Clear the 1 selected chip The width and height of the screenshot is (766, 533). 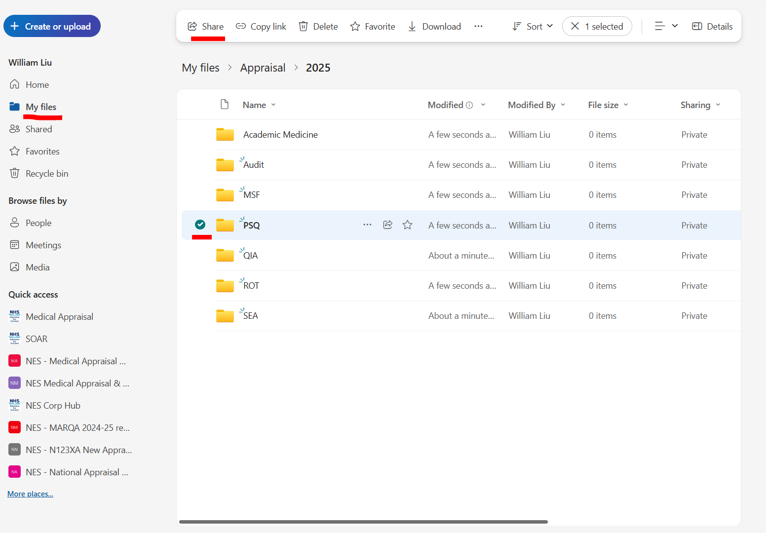click(575, 27)
